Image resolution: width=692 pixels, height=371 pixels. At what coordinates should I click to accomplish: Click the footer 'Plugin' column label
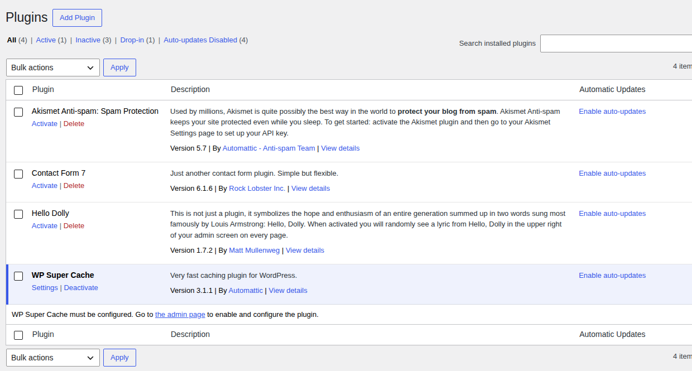tap(43, 334)
